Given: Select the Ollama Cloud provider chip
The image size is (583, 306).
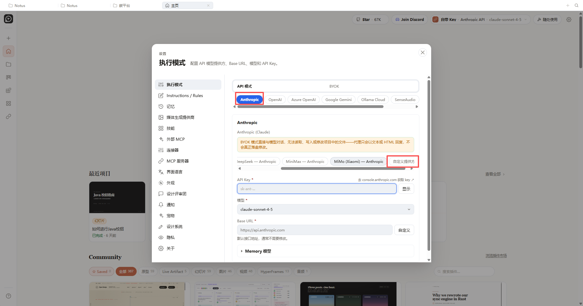Looking at the screenshot, I should point(373,99).
